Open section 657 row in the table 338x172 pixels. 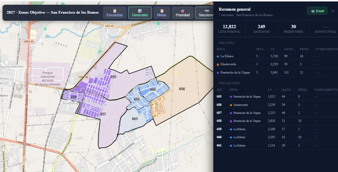click(x=276, y=113)
